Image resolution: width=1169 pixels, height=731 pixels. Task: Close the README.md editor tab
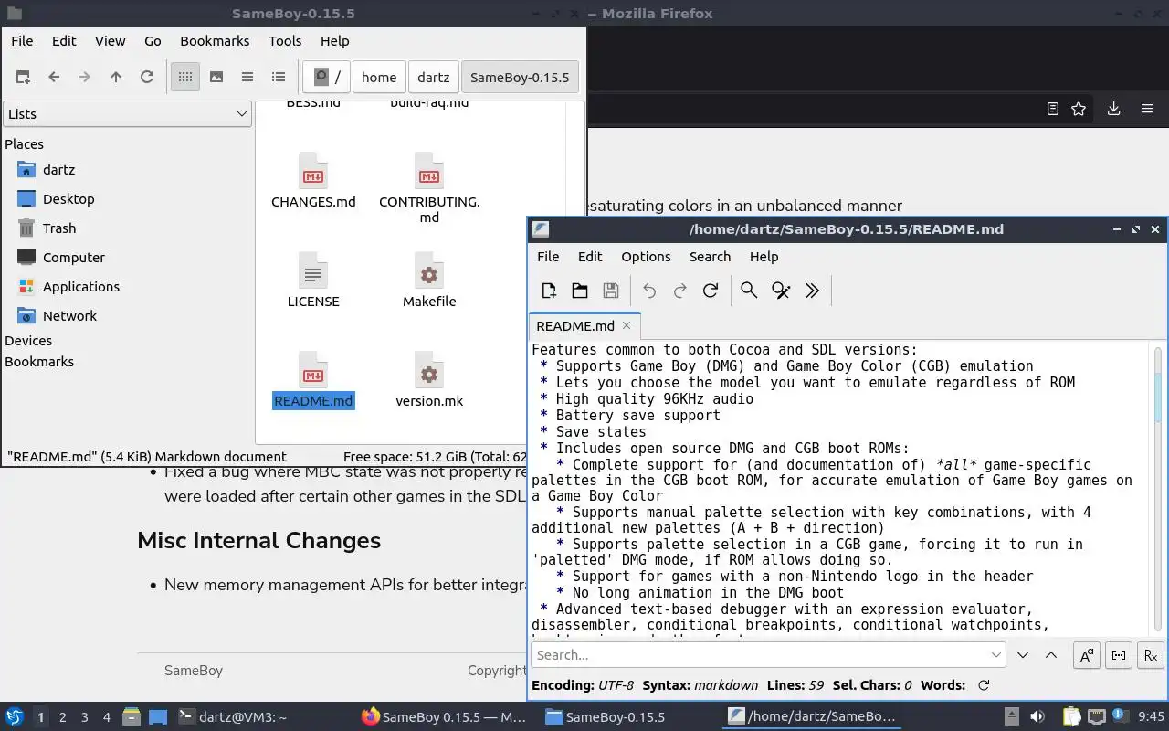coord(627,325)
